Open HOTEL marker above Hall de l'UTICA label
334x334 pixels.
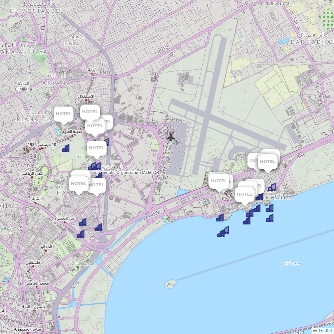coord(97,148)
